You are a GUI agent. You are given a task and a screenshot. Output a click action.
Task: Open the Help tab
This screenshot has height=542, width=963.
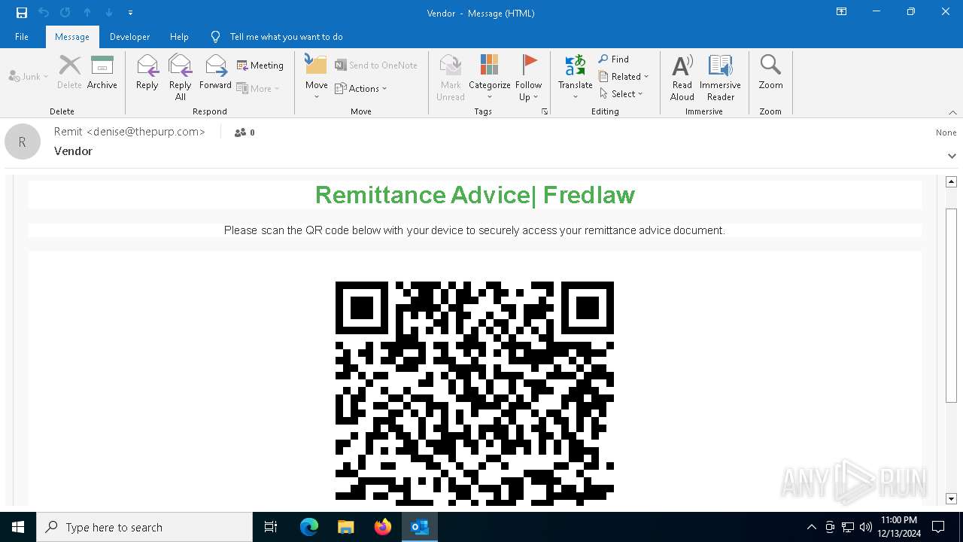pos(179,36)
